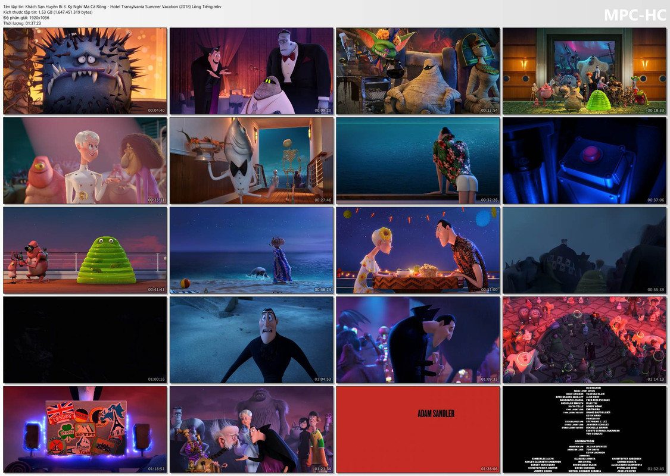This screenshot has width=670, height=476.
Task: Open the group photo thumbnail at 00:18:33
Action: coord(584,71)
